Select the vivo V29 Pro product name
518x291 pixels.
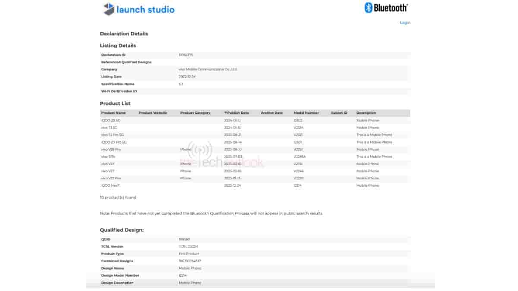coord(111,150)
